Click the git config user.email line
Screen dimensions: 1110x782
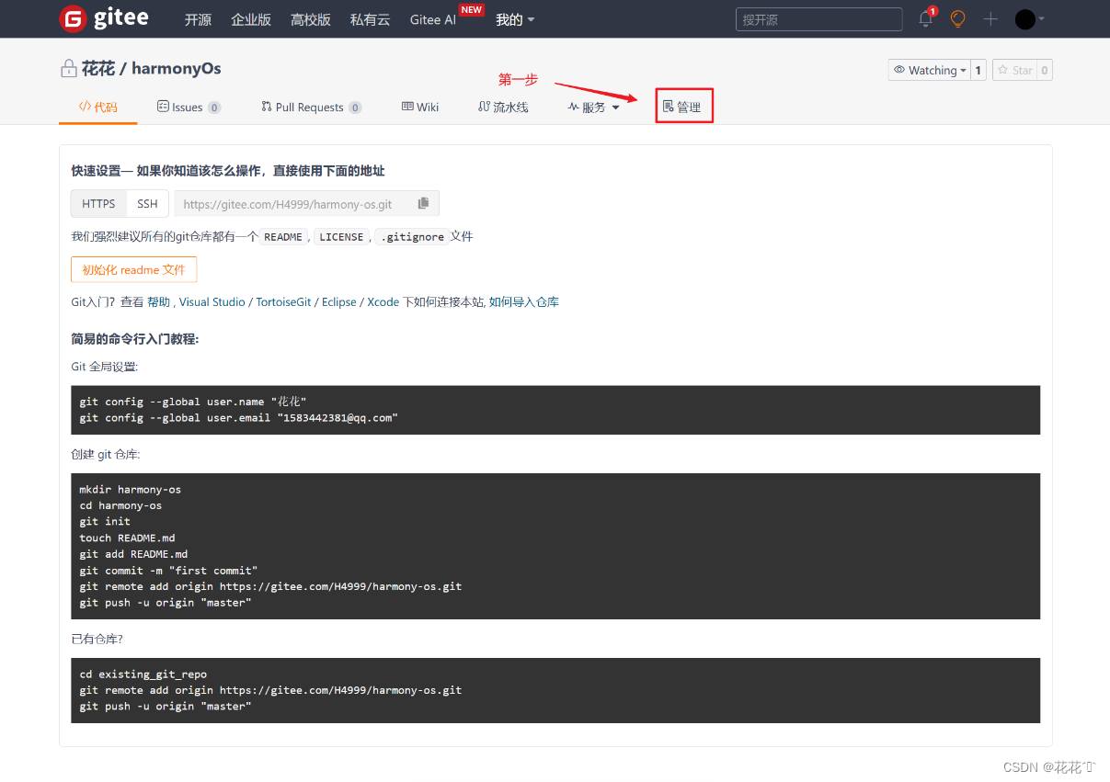pos(238,417)
